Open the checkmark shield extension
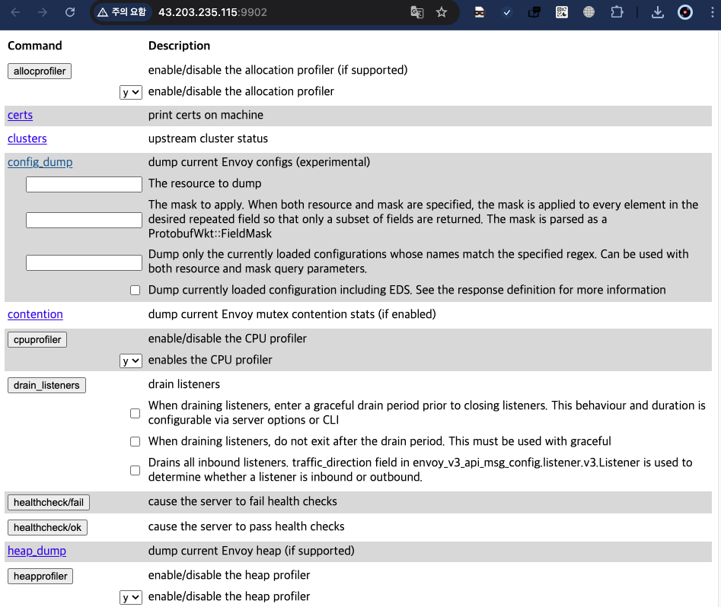The image size is (721, 607). 507,12
